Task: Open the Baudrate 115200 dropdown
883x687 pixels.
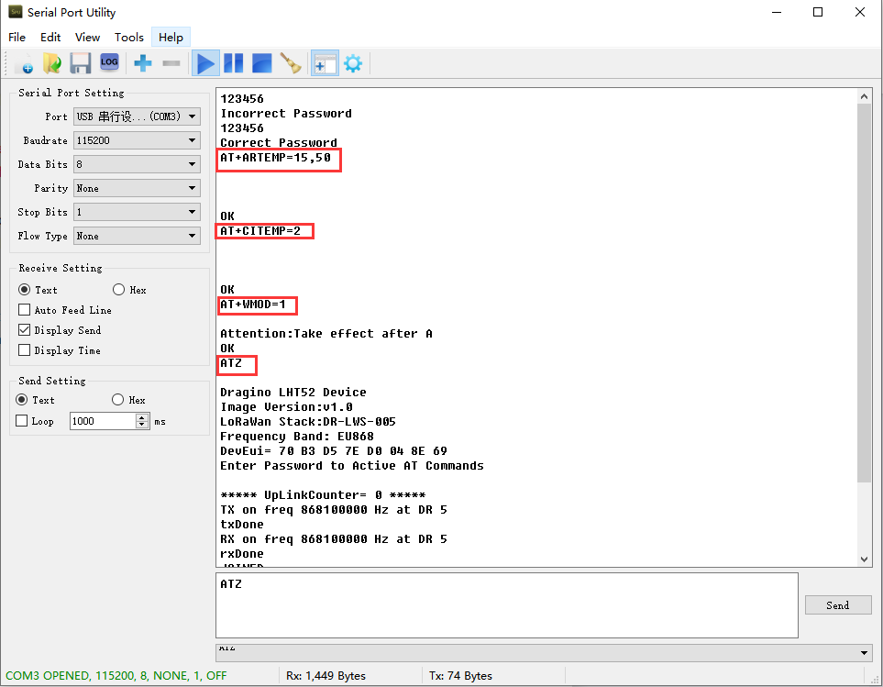Action: coord(137,140)
